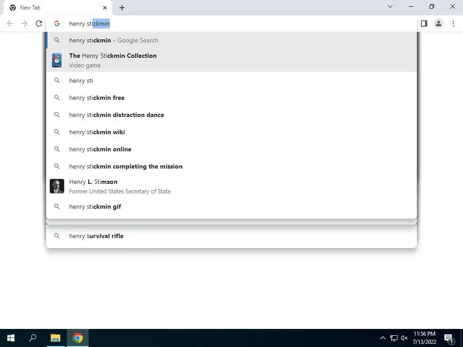Click search icon beside 'Google Search' suggestion

coord(57,40)
